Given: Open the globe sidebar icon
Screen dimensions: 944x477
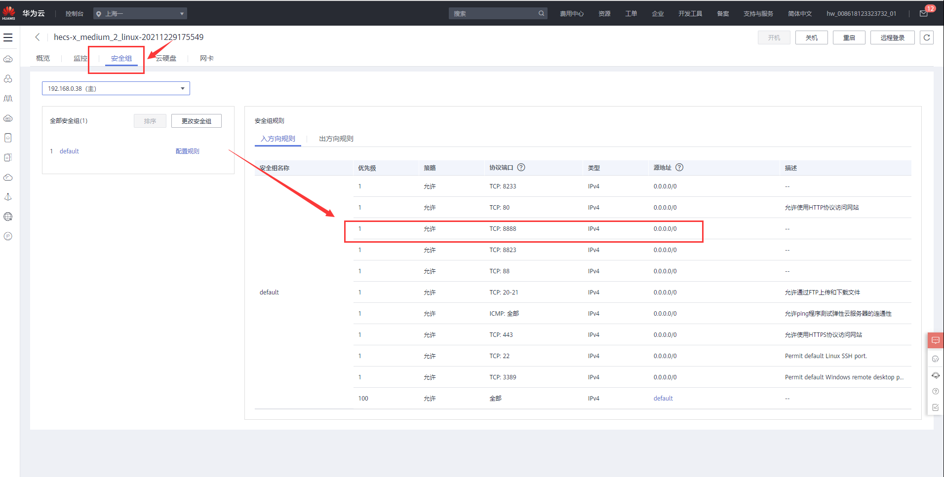Looking at the screenshot, I should coord(8,217).
